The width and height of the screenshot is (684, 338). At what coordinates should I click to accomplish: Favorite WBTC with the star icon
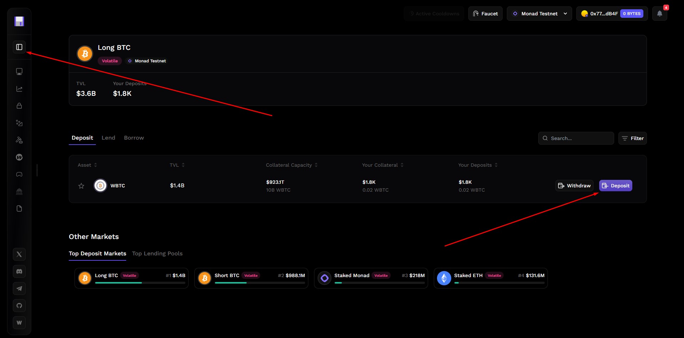81,186
